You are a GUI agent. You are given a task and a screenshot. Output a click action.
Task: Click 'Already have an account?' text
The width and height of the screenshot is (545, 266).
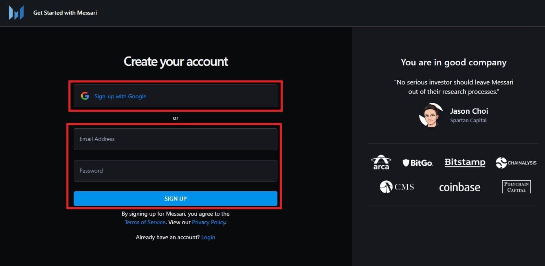point(168,237)
